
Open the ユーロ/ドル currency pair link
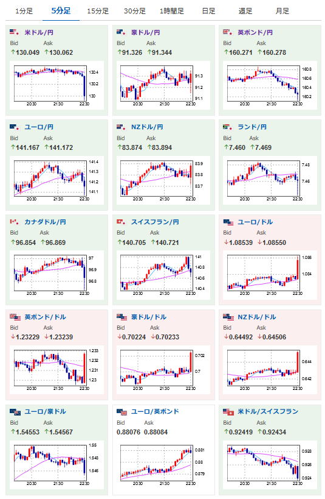point(255,222)
